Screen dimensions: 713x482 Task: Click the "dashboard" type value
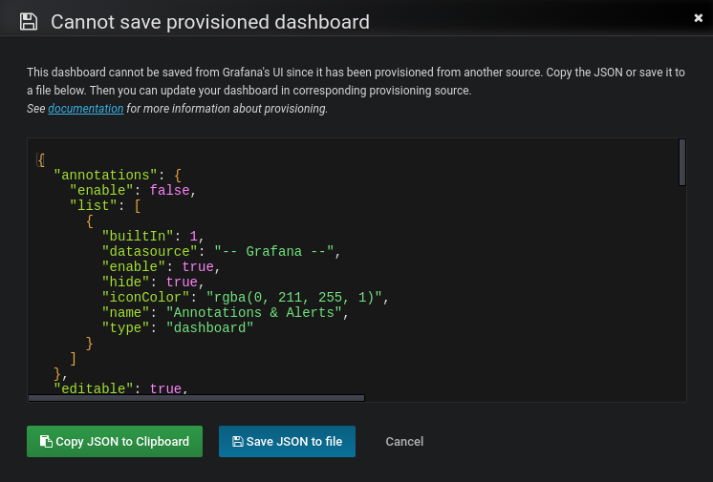[x=209, y=328]
